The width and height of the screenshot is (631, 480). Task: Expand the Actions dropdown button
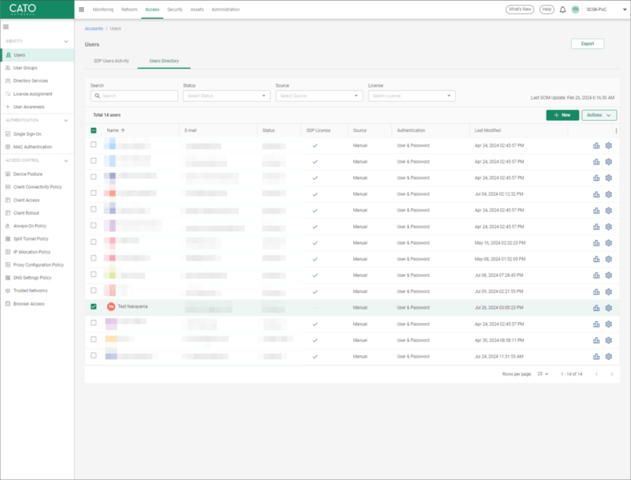(599, 115)
